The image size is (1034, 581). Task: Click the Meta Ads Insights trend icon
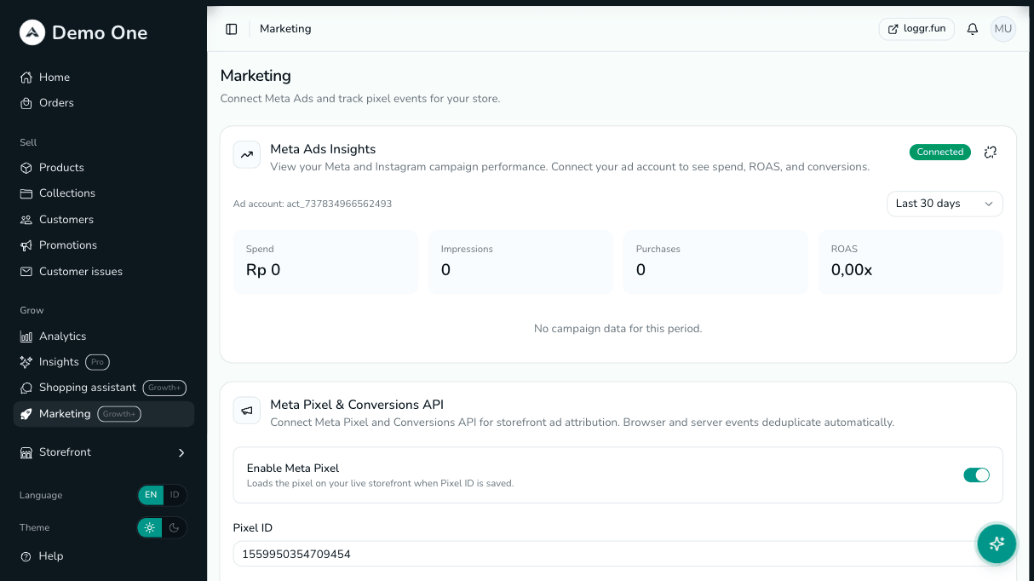[x=247, y=155]
